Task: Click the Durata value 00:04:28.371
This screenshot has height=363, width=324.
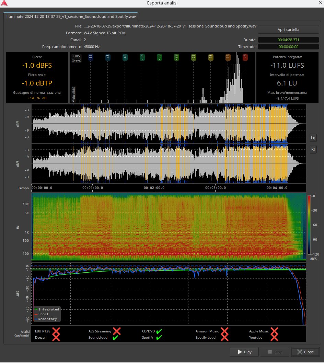Action: click(x=288, y=40)
